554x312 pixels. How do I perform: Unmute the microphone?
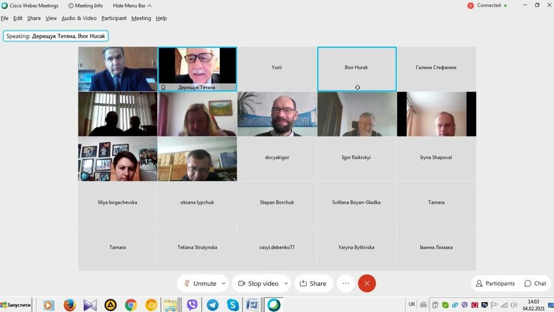click(200, 283)
